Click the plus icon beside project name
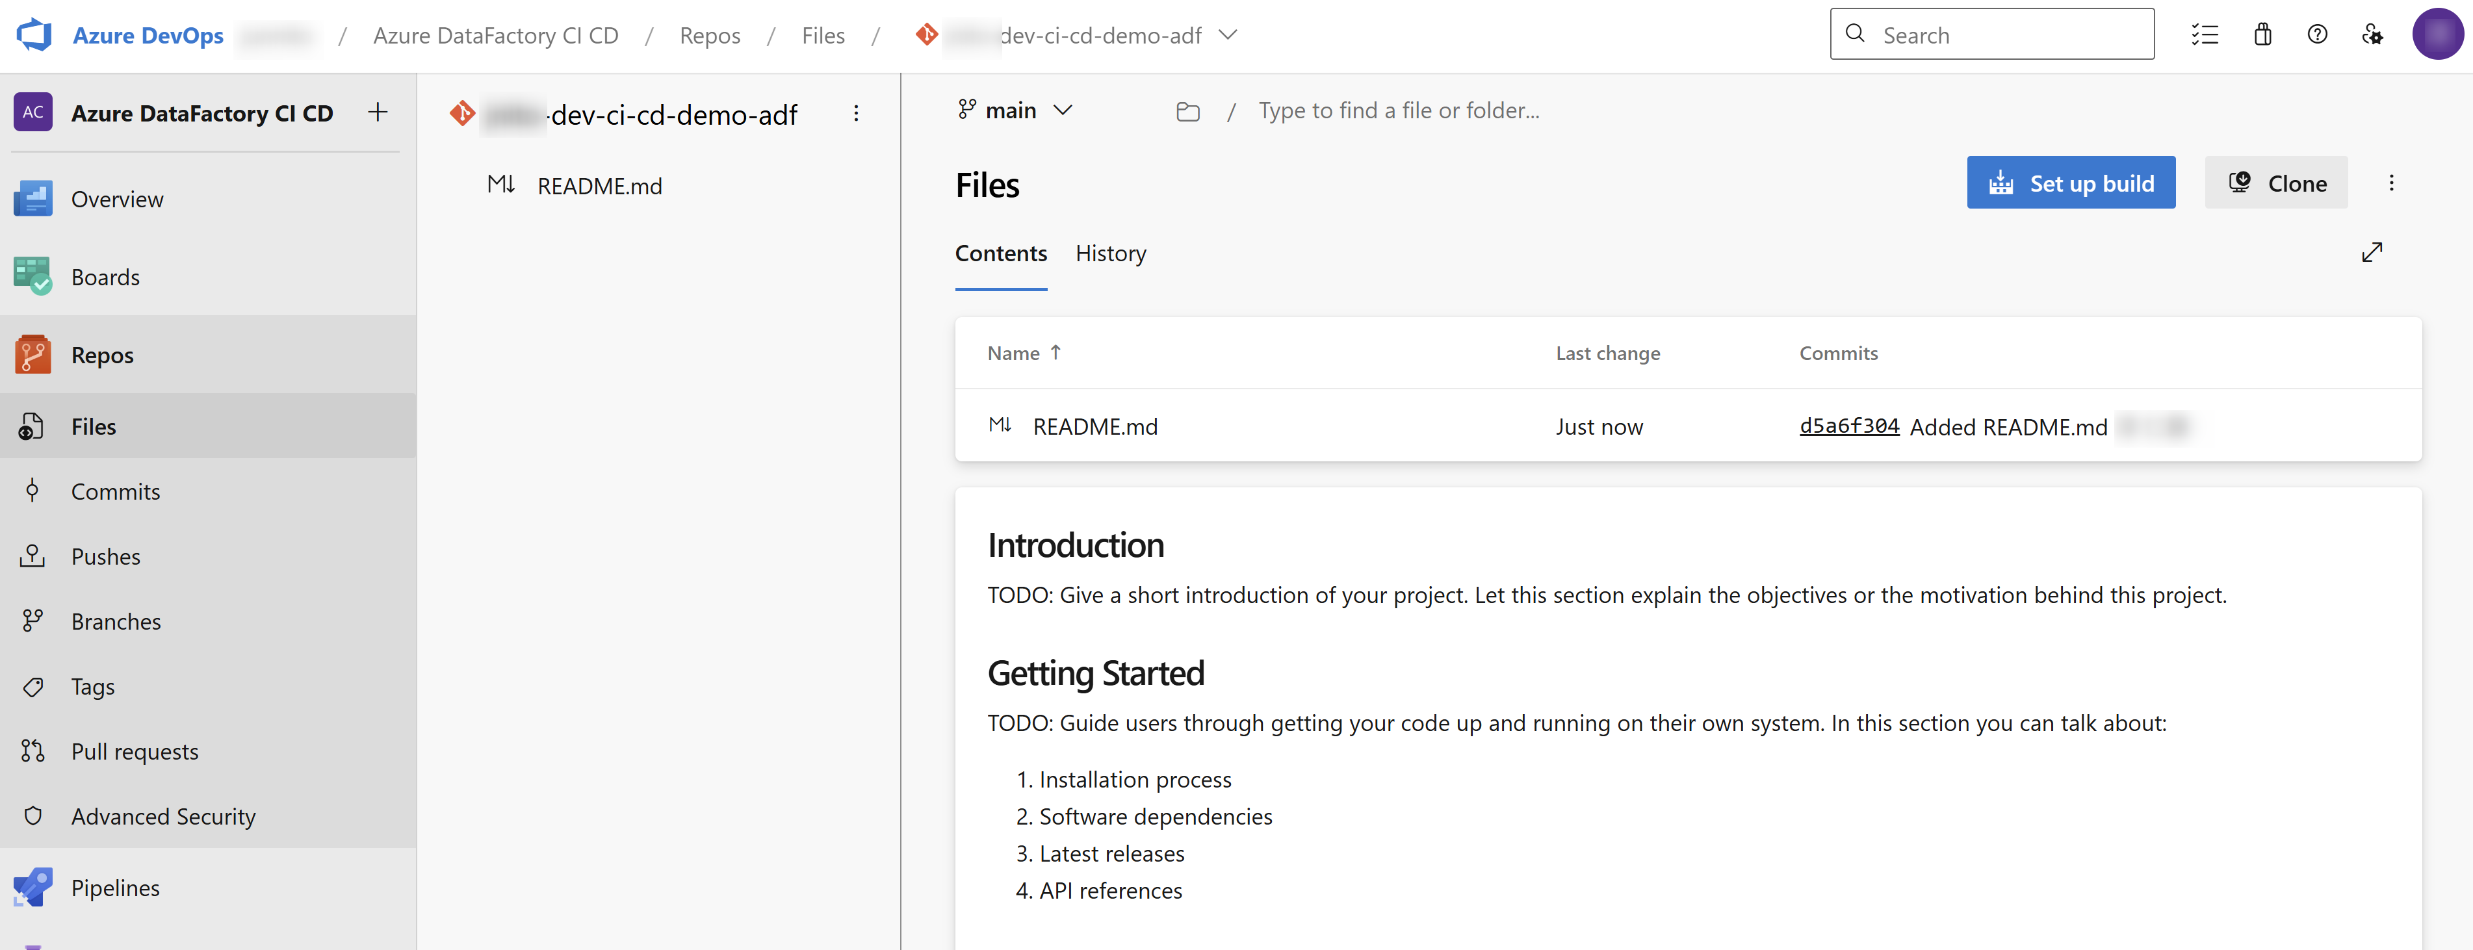 tap(377, 112)
